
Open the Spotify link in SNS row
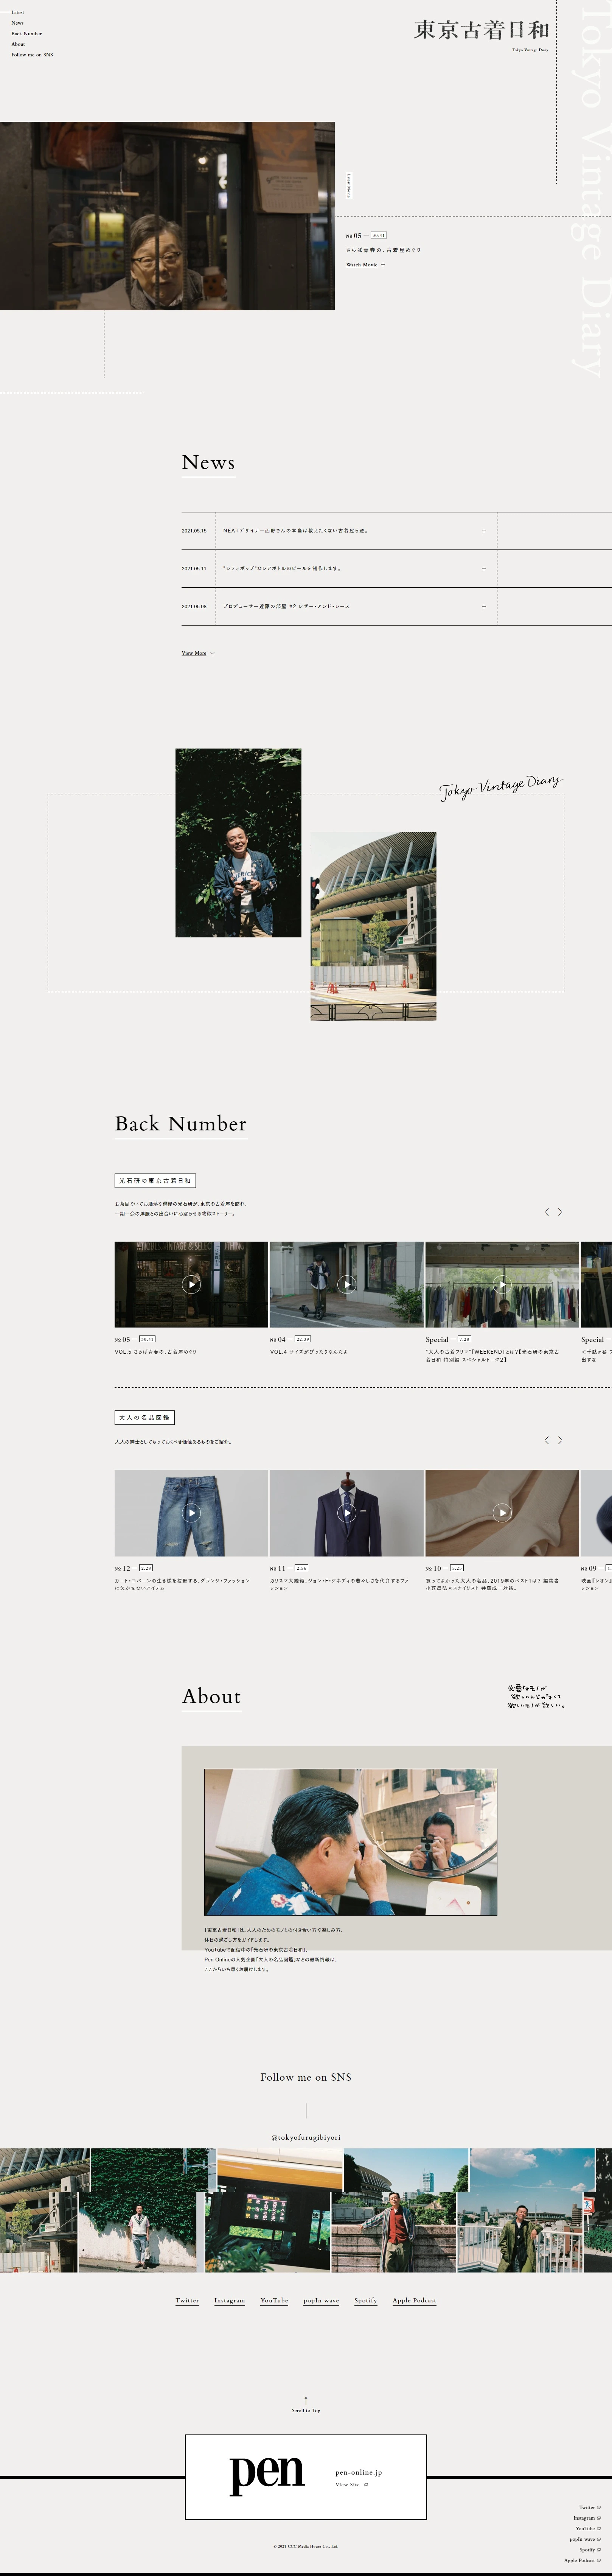point(366,2300)
